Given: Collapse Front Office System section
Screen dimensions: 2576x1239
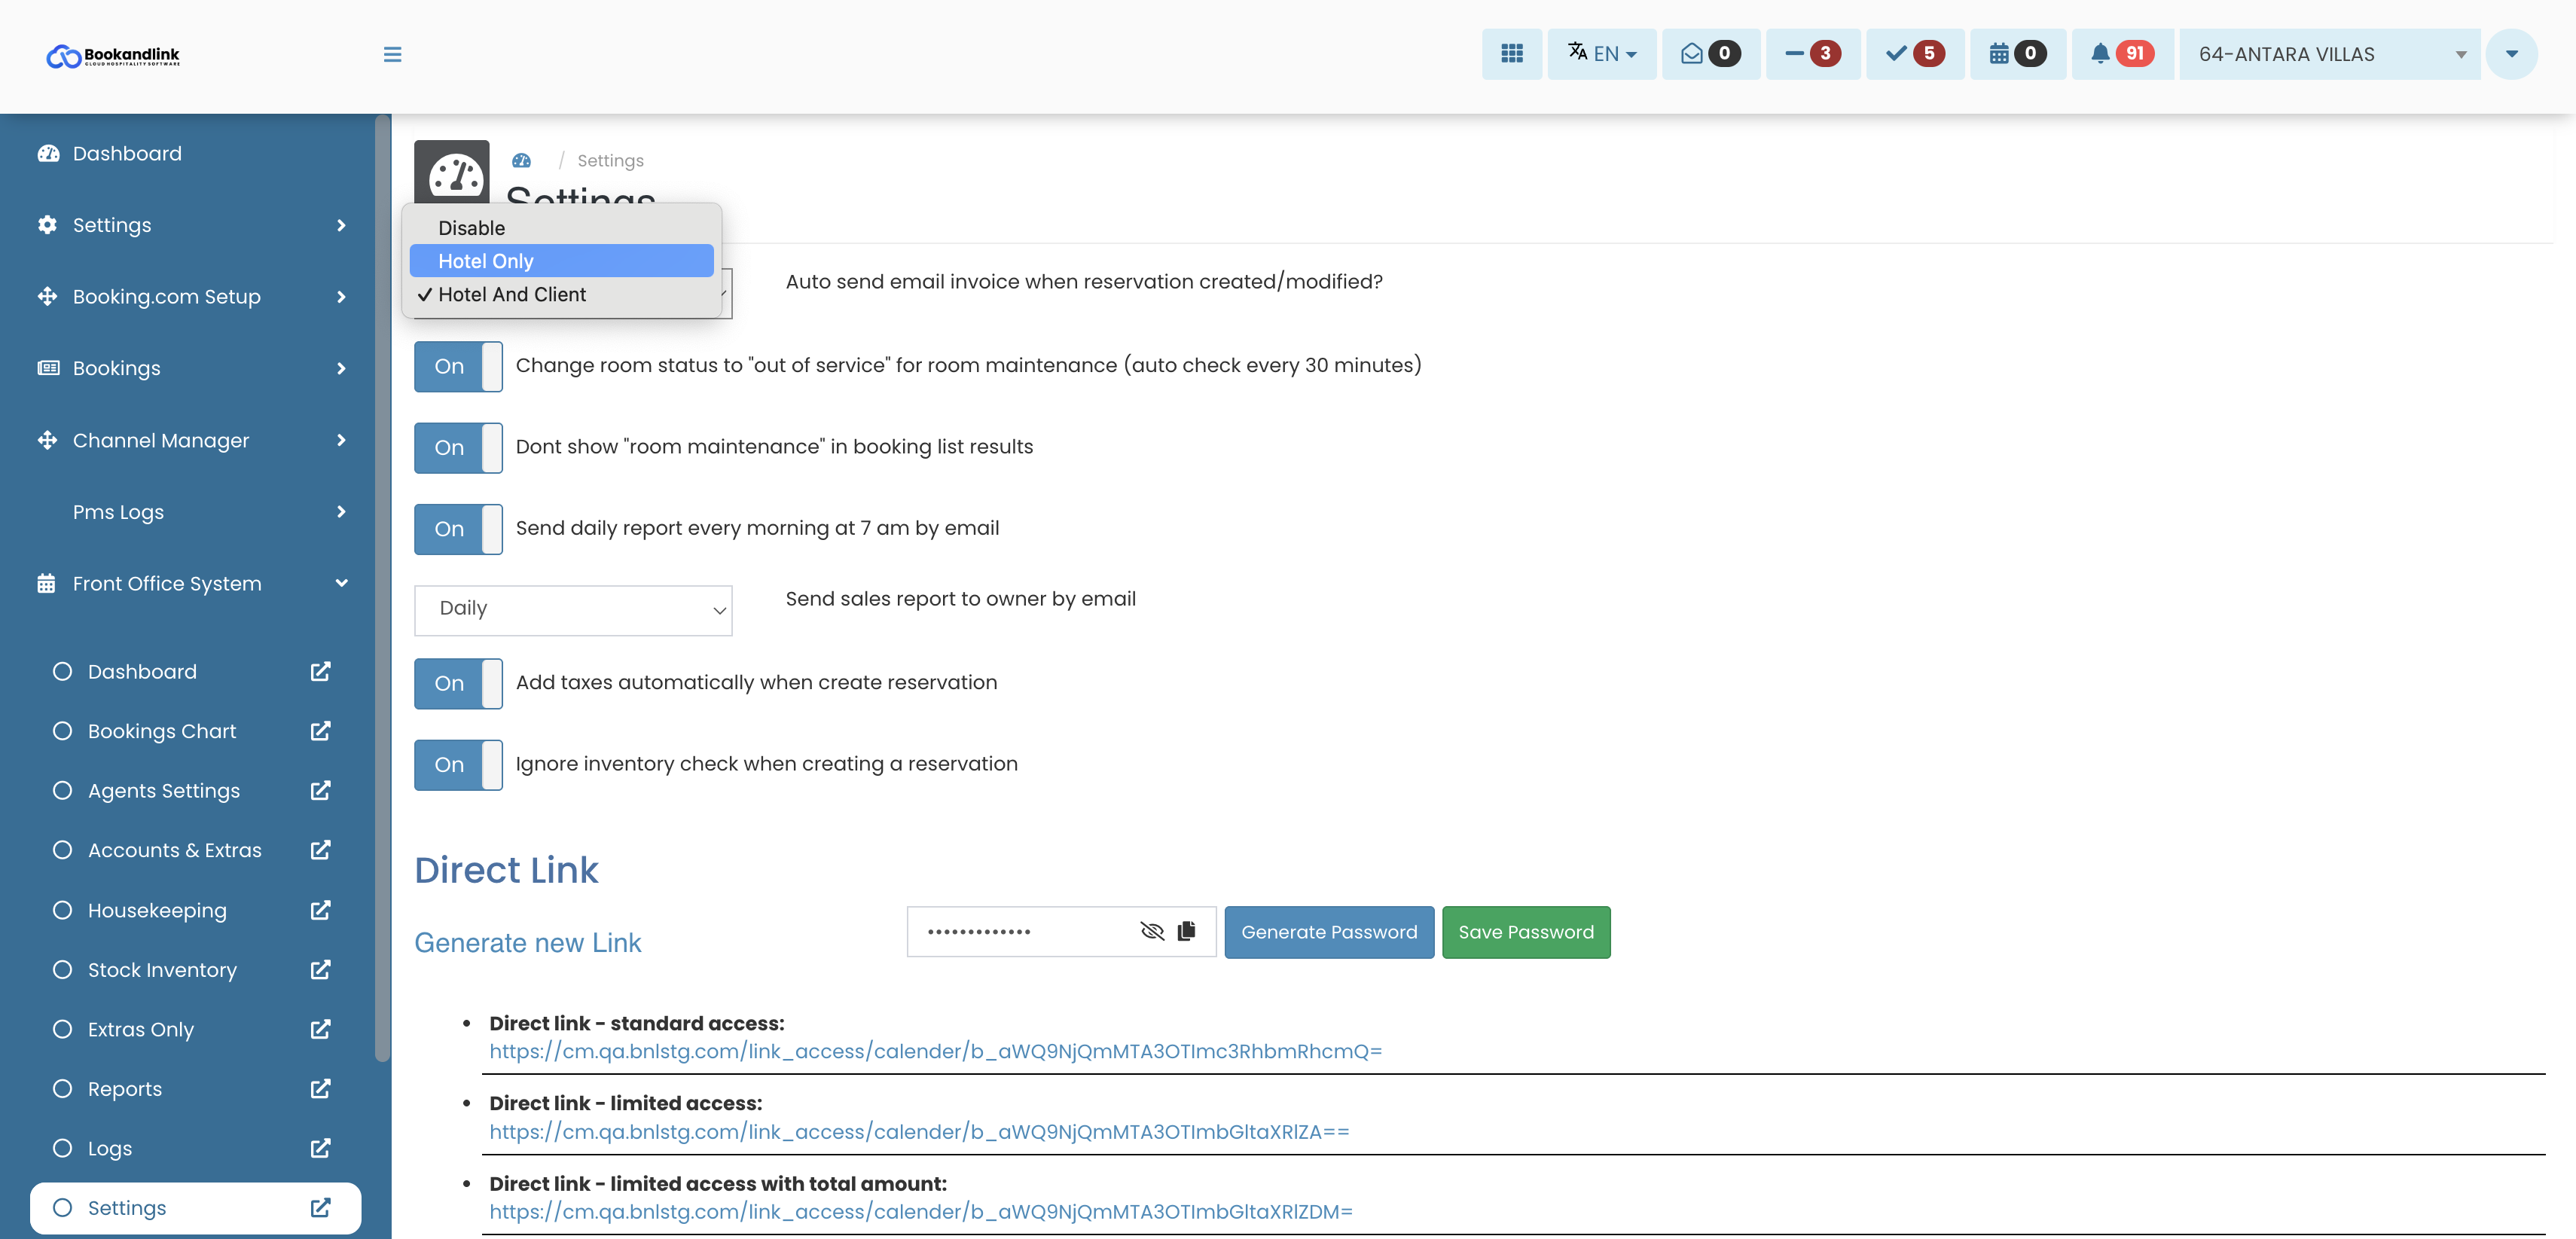Looking at the screenshot, I should 341,583.
